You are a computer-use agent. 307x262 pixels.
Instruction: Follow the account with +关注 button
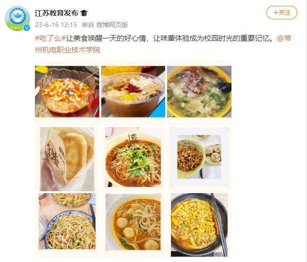[281, 13]
